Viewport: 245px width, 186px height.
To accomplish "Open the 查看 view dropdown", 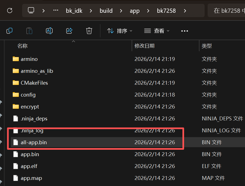I will tap(157, 31).
